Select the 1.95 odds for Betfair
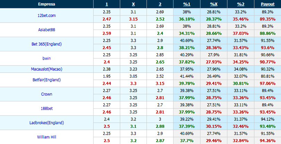281x144 pixels. pos(107,76)
